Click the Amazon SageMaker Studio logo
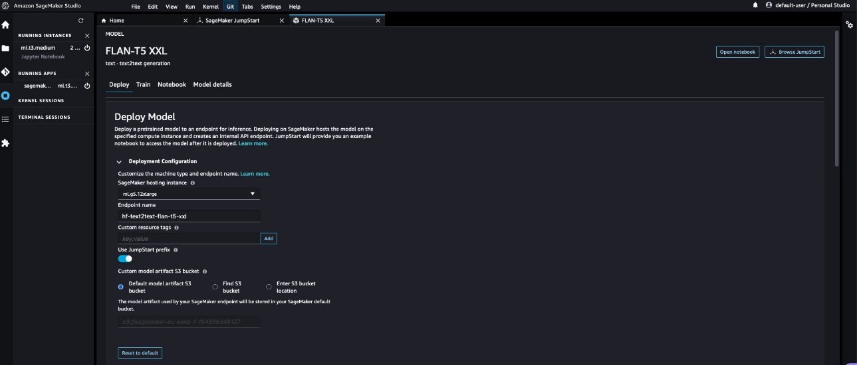857x365 pixels. tap(5, 5)
